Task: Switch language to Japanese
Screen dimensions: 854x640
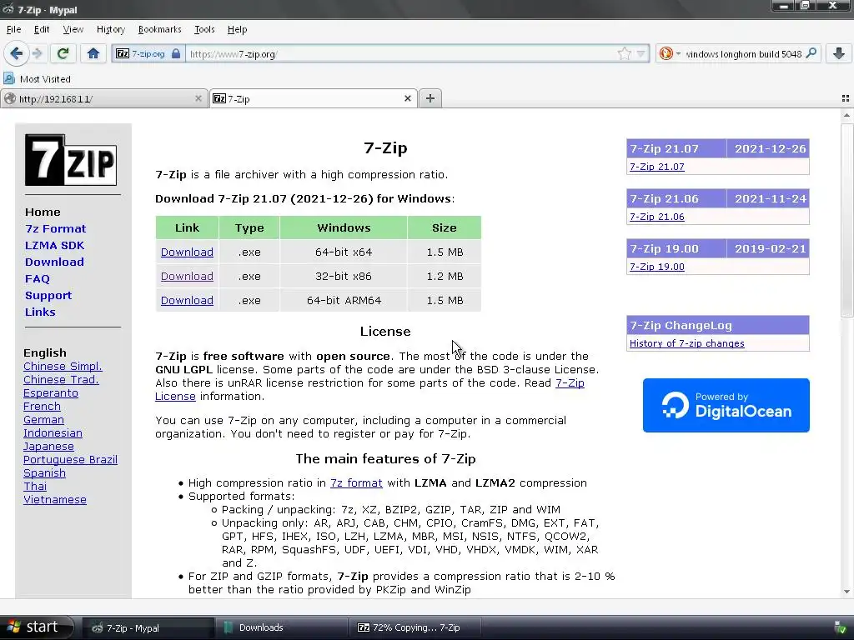Action: 48,447
